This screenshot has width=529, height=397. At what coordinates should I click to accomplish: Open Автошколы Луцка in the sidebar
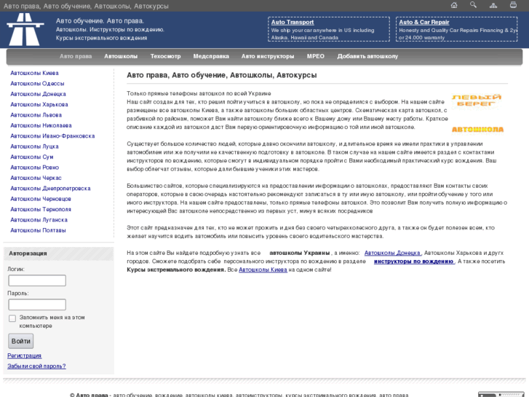[x=34, y=146]
